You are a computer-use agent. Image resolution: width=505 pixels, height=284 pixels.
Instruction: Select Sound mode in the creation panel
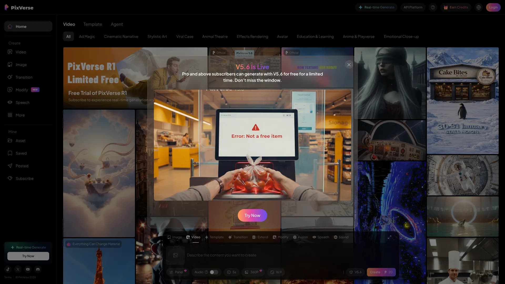click(x=341, y=237)
